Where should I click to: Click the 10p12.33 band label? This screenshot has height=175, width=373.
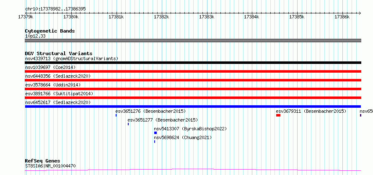pos(35,36)
